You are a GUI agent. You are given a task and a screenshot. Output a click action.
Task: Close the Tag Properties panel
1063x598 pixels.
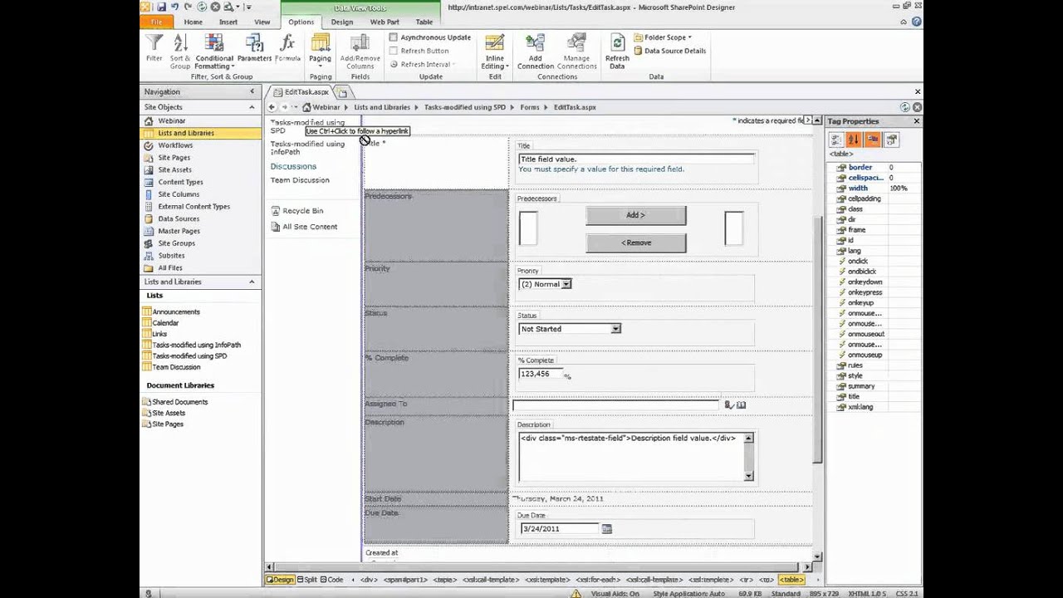(917, 121)
